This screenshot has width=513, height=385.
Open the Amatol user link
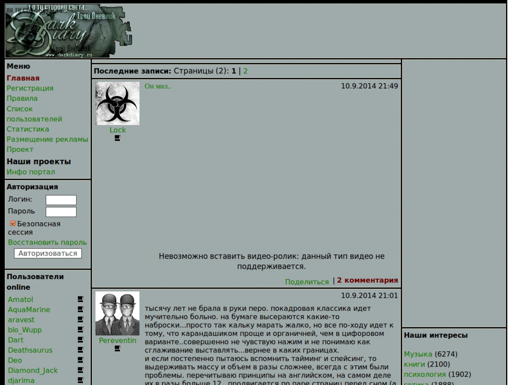point(20,300)
